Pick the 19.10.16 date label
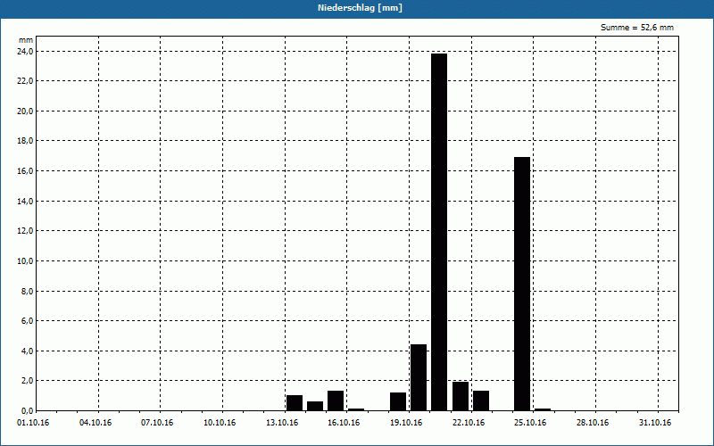Image resolution: width=714 pixels, height=446 pixels. pos(406,423)
